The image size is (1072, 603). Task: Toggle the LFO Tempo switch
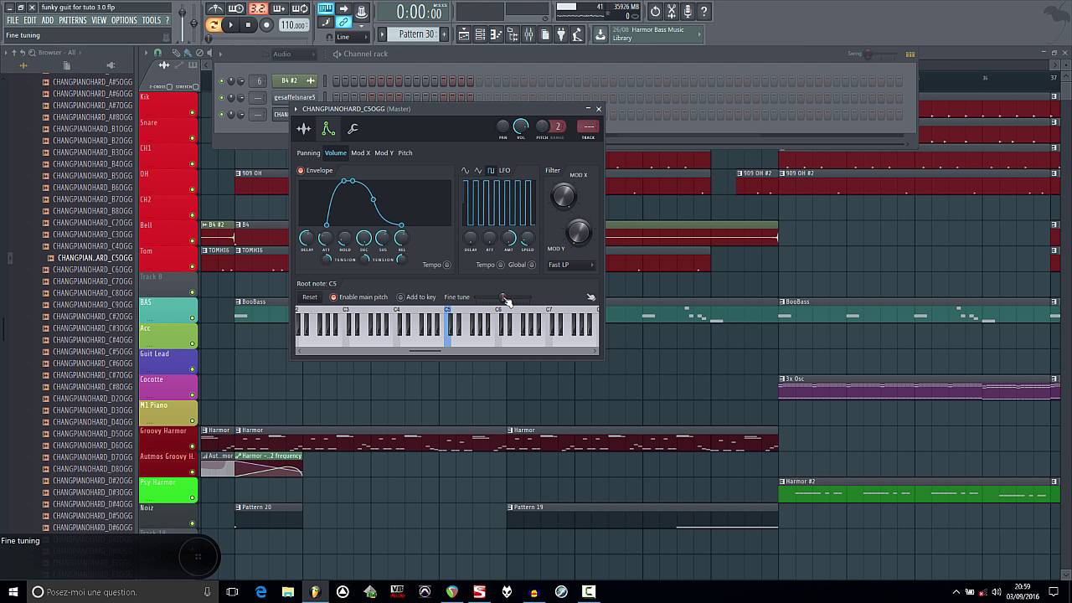500,265
